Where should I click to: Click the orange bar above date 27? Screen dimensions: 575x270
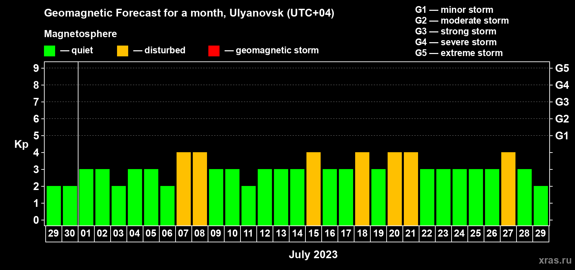[x=508, y=189]
